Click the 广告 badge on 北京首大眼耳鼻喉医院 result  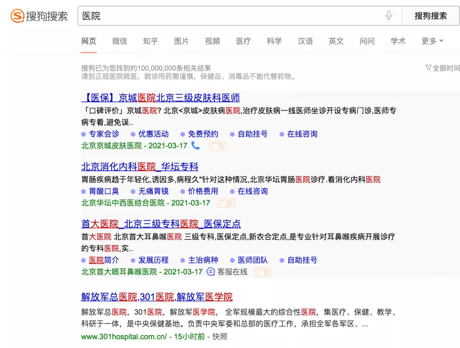pyautogui.click(x=263, y=272)
